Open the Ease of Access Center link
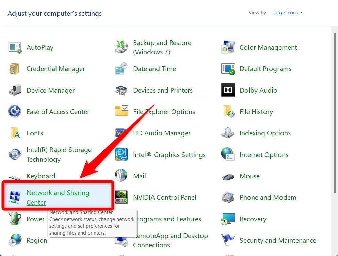This screenshot has height=256, width=338. coord(58,112)
